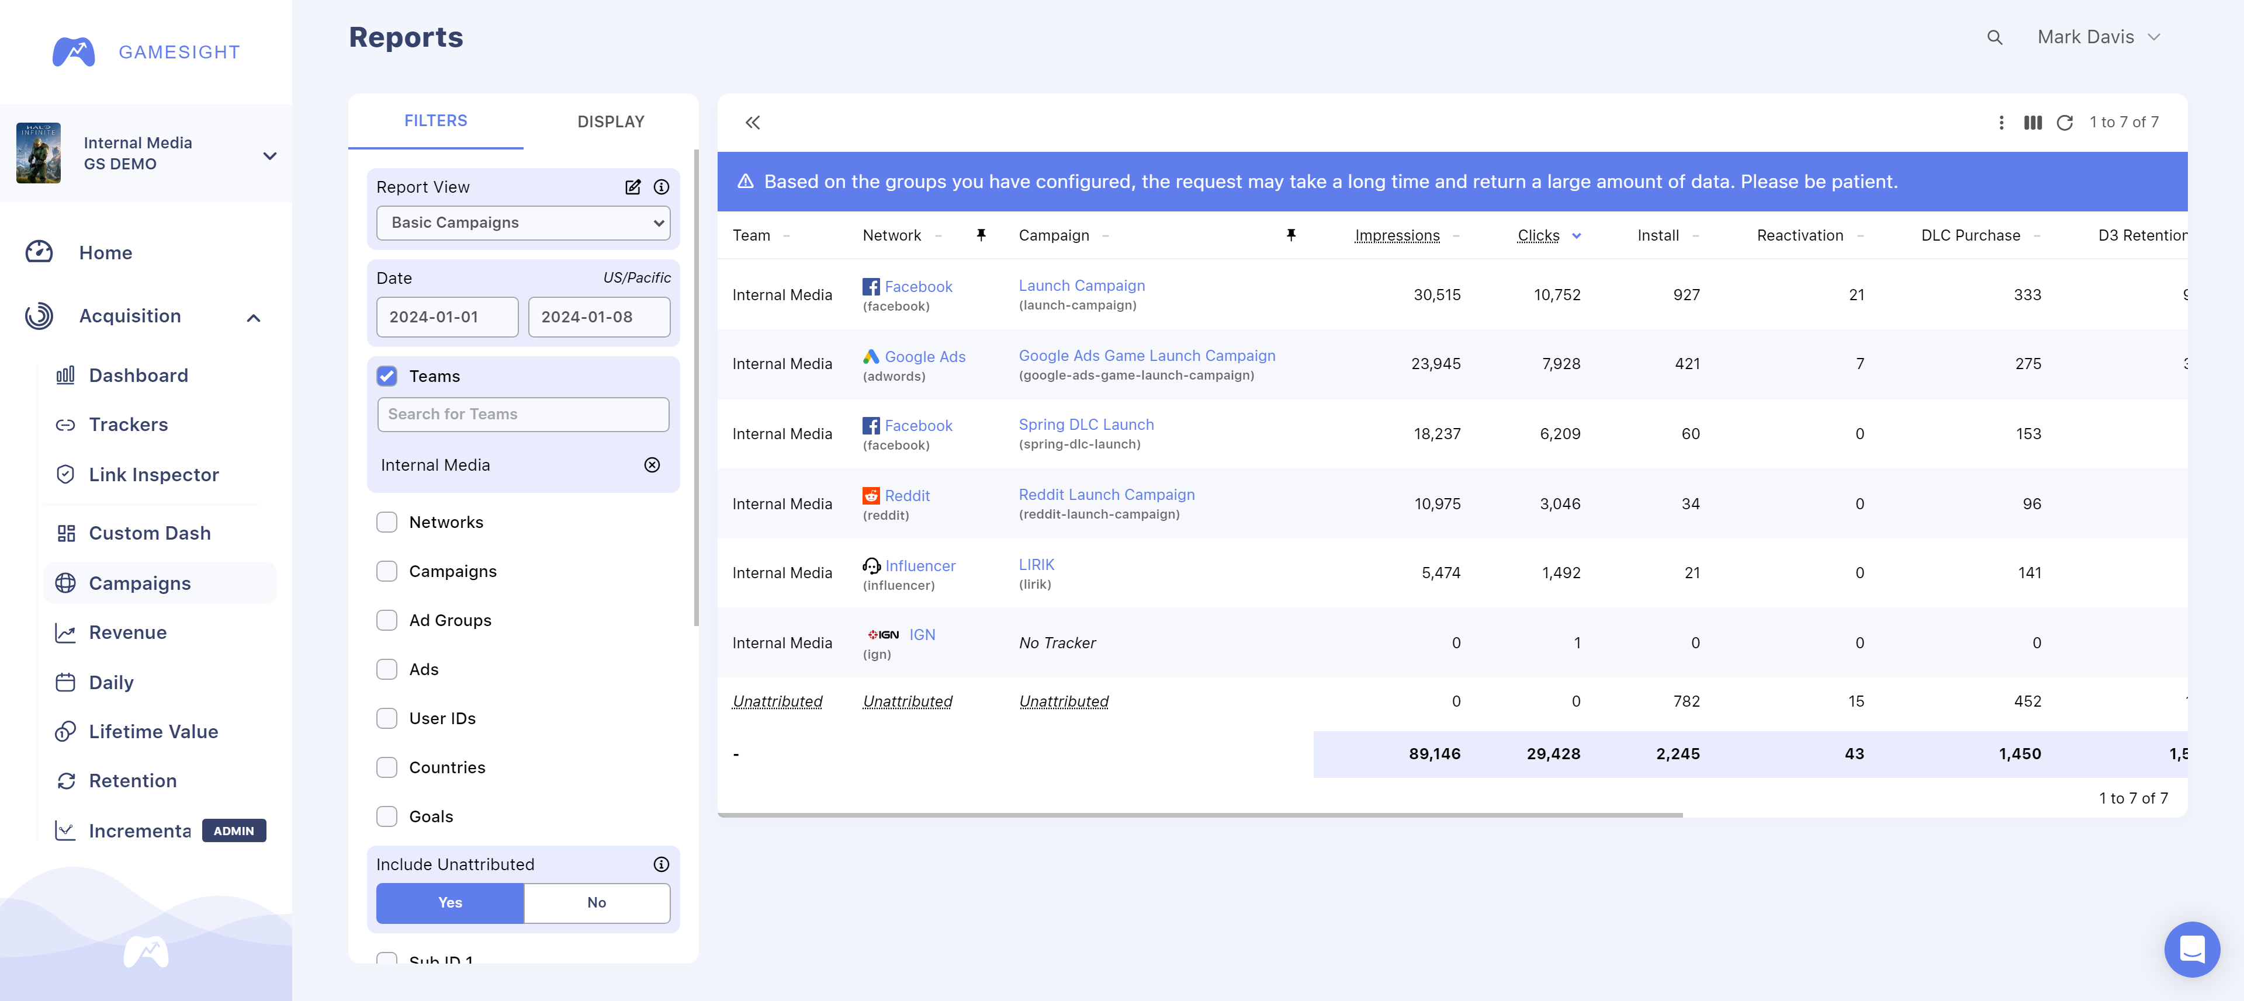This screenshot has height=1001, width=2244.
Task: Click the Search for Teams field
Action: pos(524,414)
